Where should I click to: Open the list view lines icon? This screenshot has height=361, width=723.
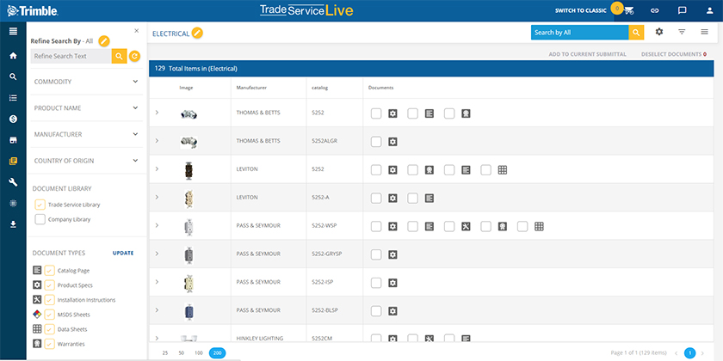(x=704, y=32)
